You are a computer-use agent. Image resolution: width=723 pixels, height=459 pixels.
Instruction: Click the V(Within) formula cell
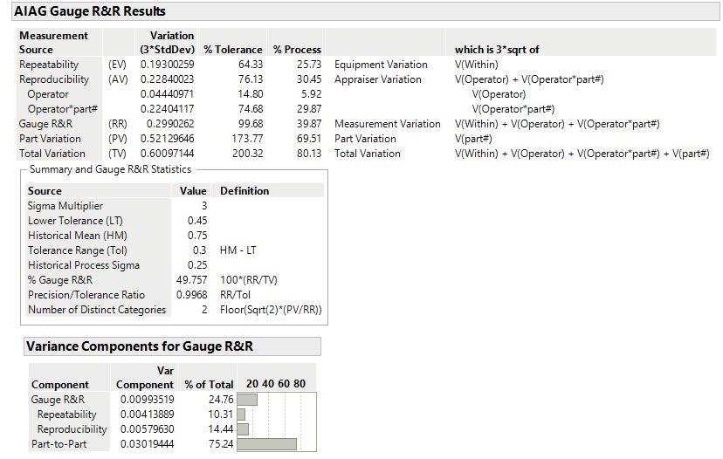476,65
